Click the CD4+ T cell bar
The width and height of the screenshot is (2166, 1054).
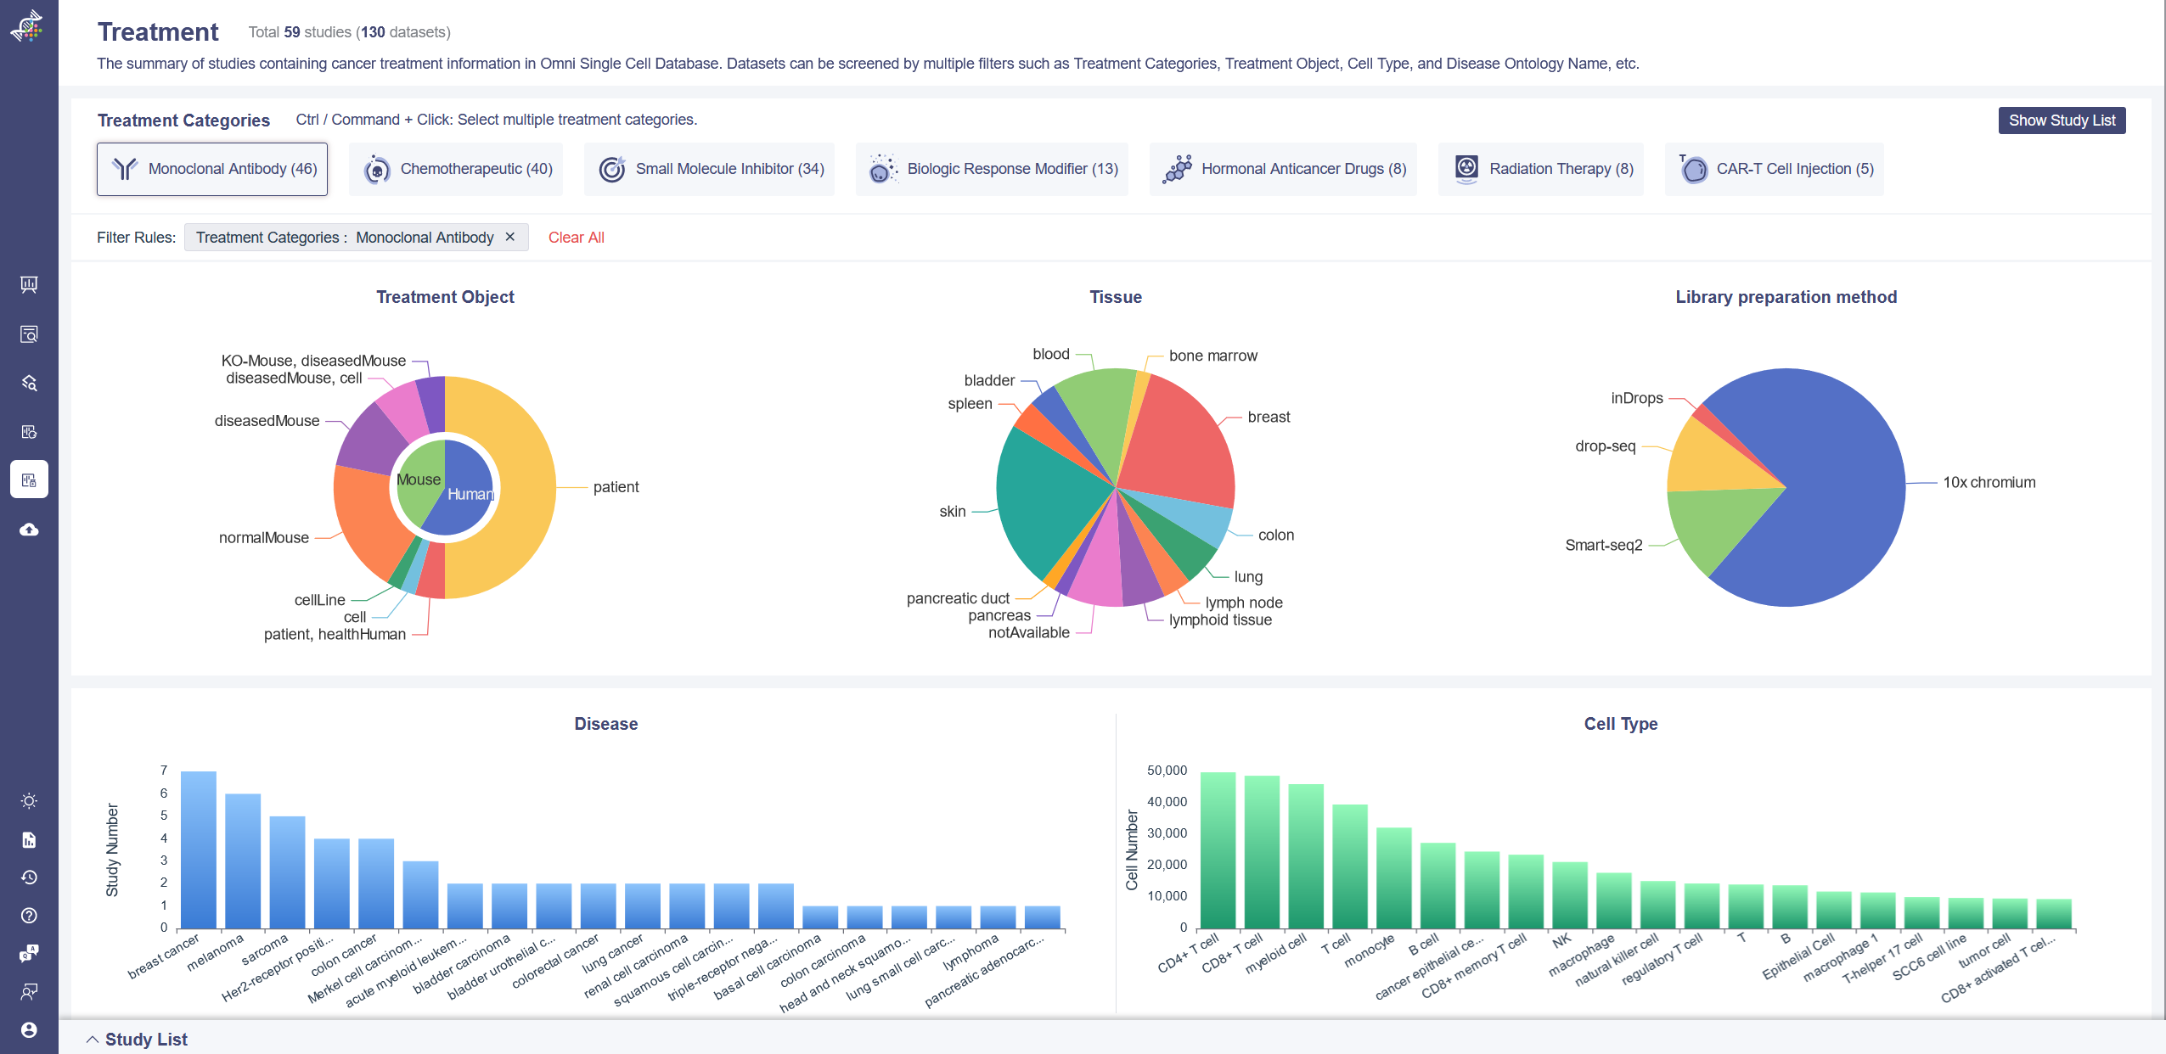point(1218,850)
